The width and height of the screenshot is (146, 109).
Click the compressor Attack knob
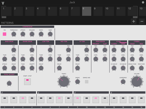coord(23,34)
